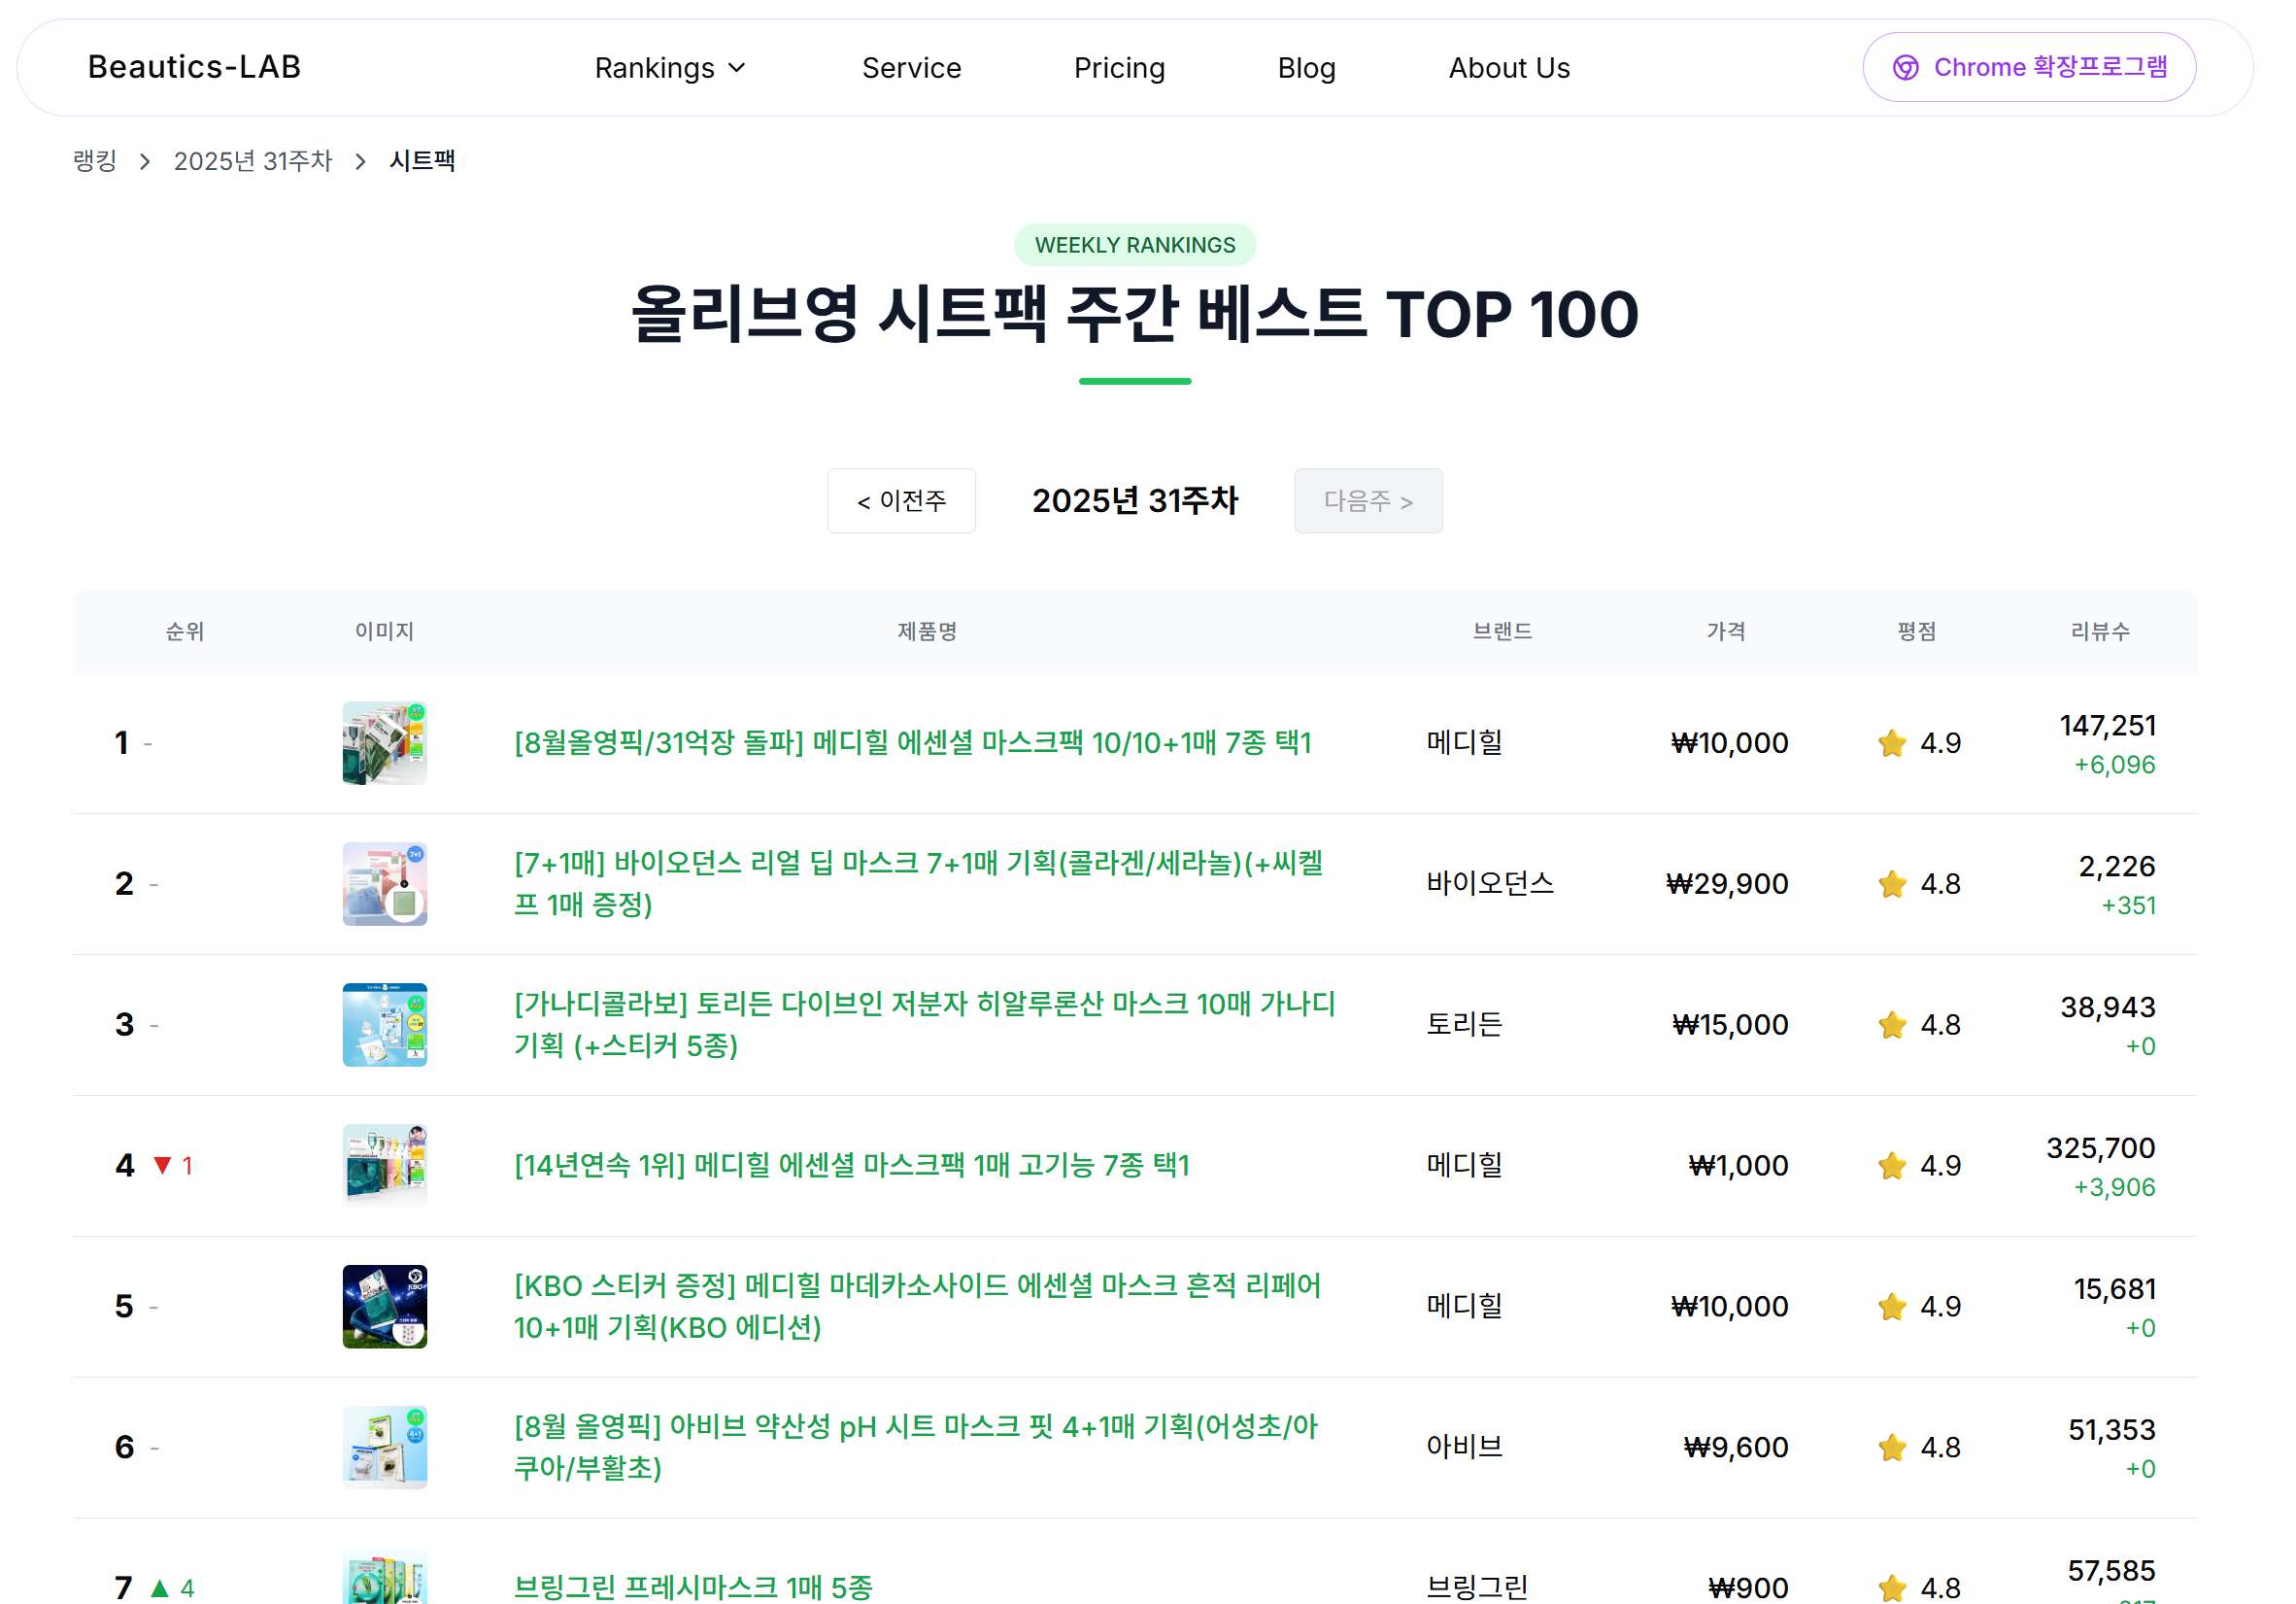The height and width of the screenshot is (1604, 2296).
Task: Click the 2025년 31주차 week label
Action: coord(1135,501)
